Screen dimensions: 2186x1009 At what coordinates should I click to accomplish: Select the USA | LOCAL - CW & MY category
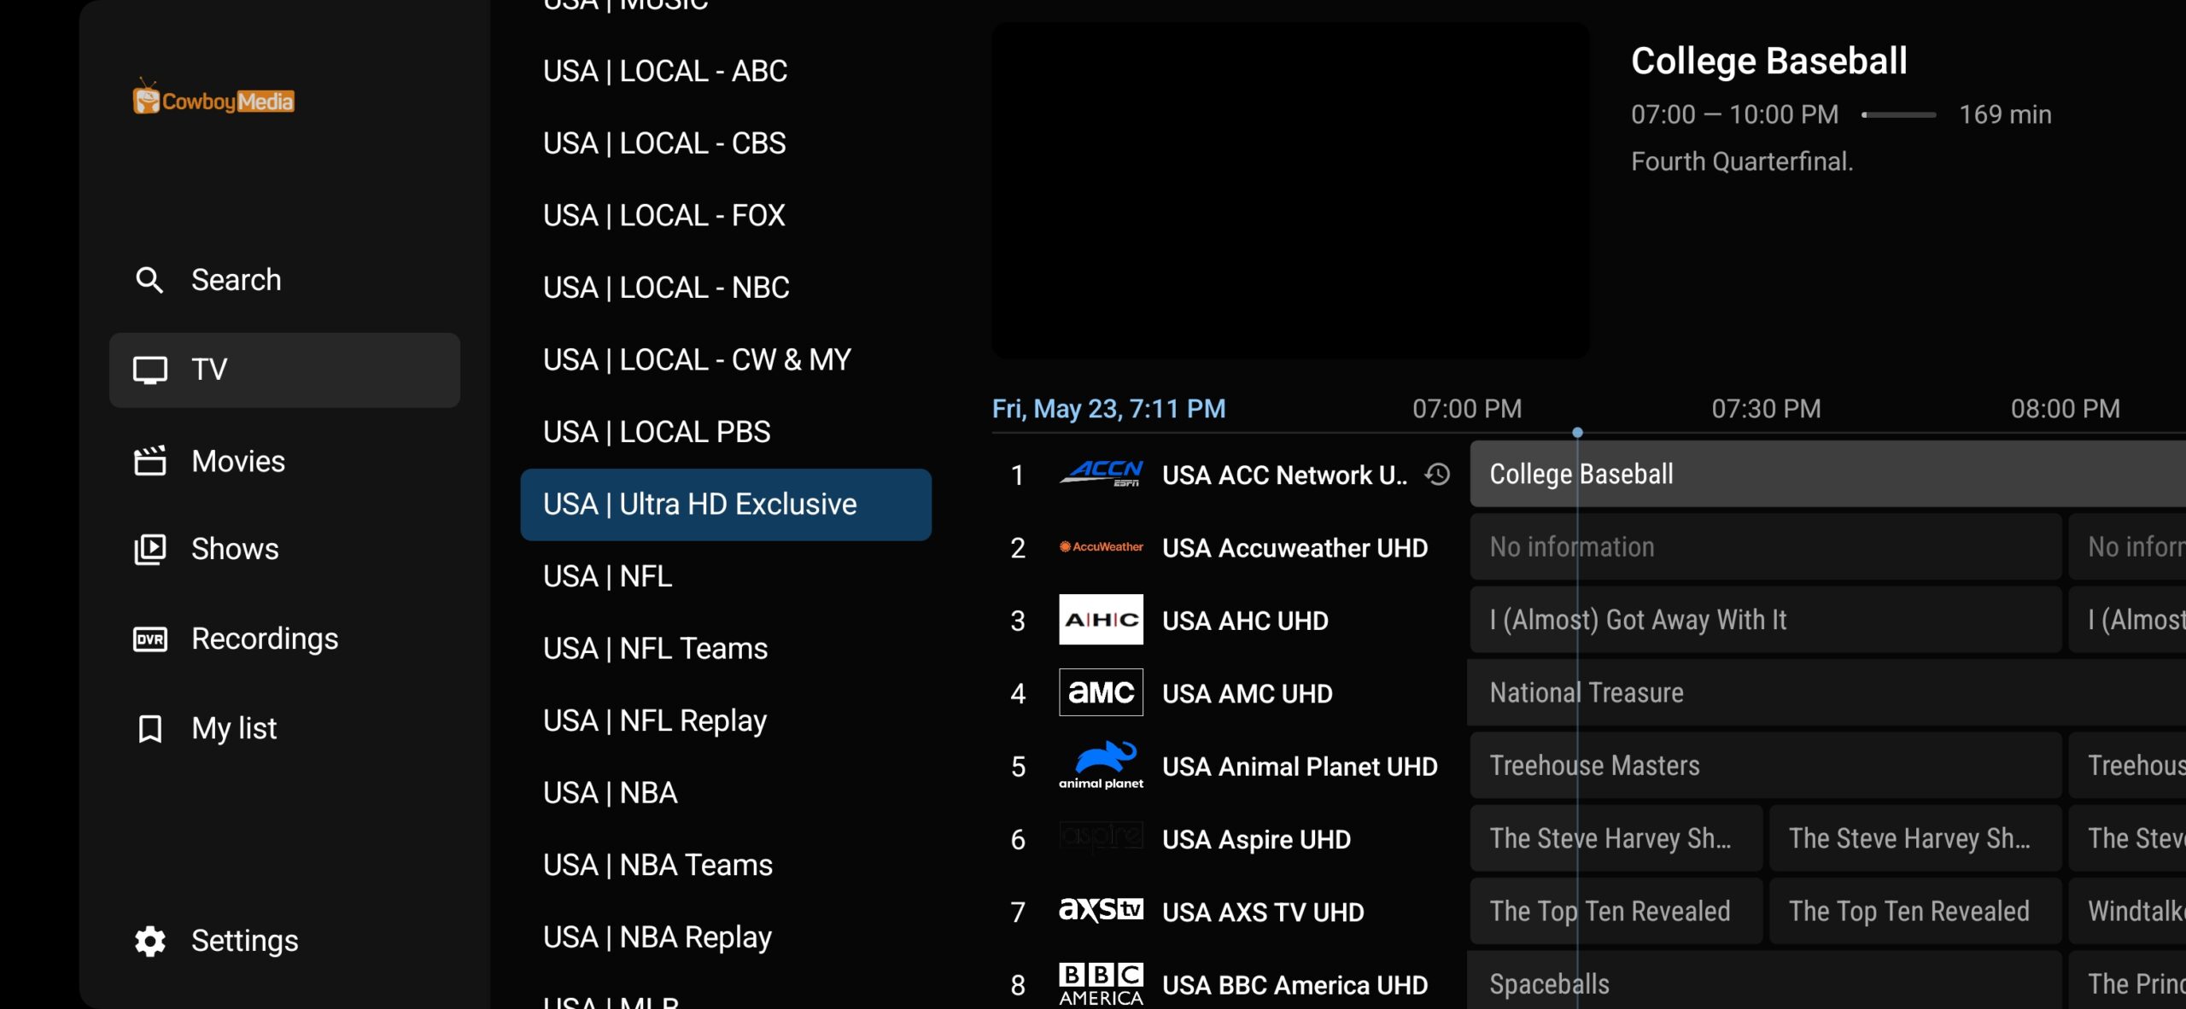(x=726, y=359)
